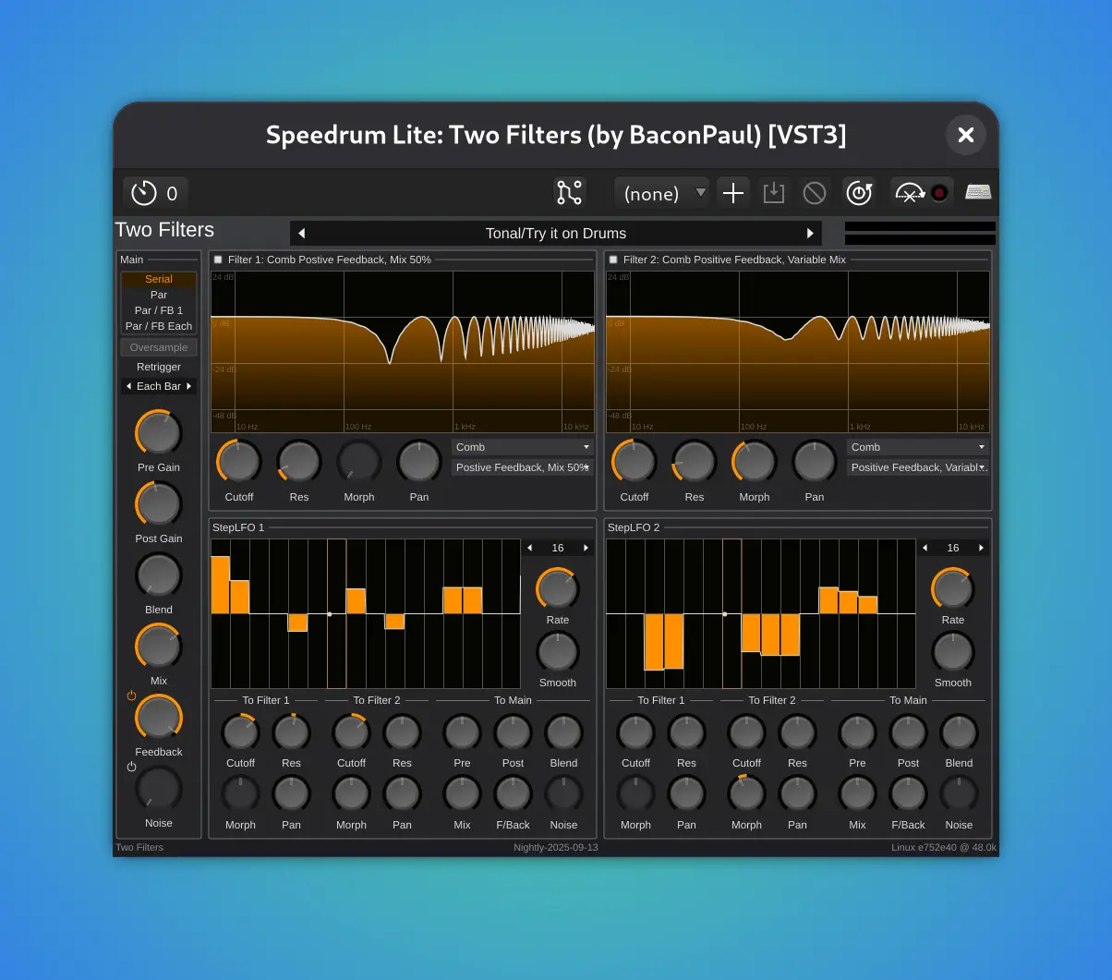Click StepLFO 2 To Main Pre knob
The width and height of the screenshot is (1112, 980).
[x=857, y=732]
